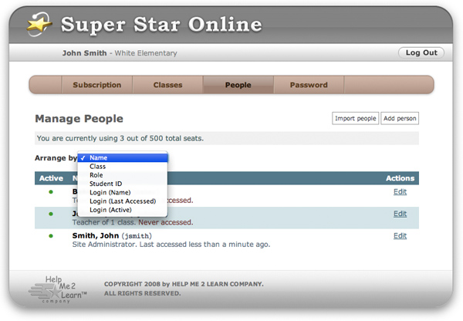Go to the Password tab
The height and width of the screenshot is (321, 463).
click(309, 85)
